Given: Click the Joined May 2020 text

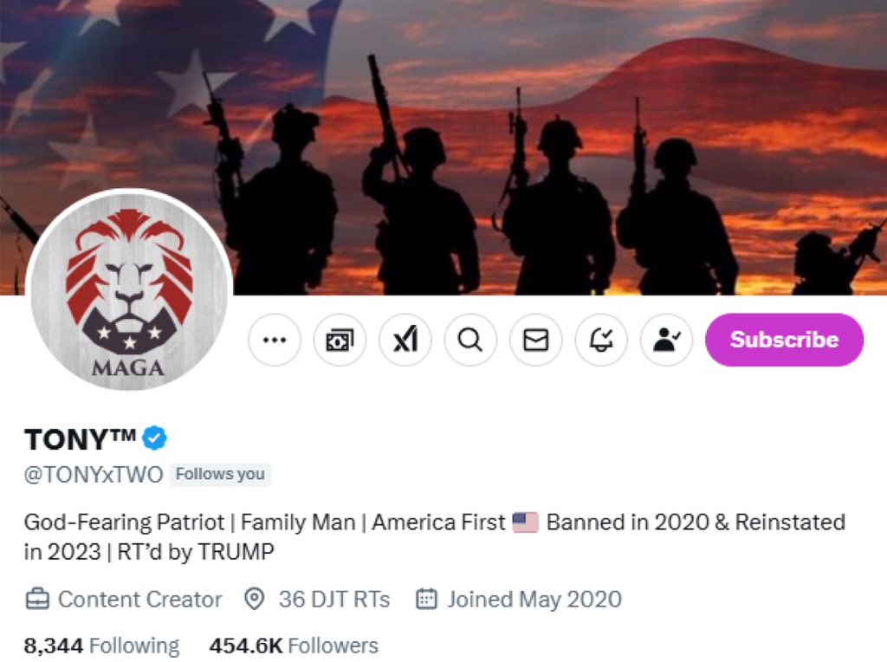Looking at the screenshot, I should tap(534, 600).
